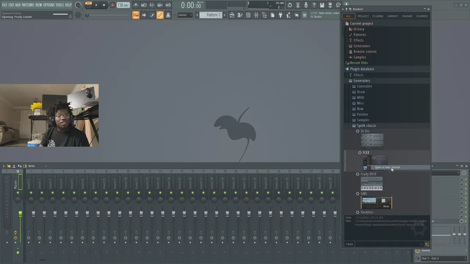Image resolution: width=470 pixels, height=264 pixels.
Task: Select the Fruity DX10 plugin thumbnail
Action: tap(372, 184)
